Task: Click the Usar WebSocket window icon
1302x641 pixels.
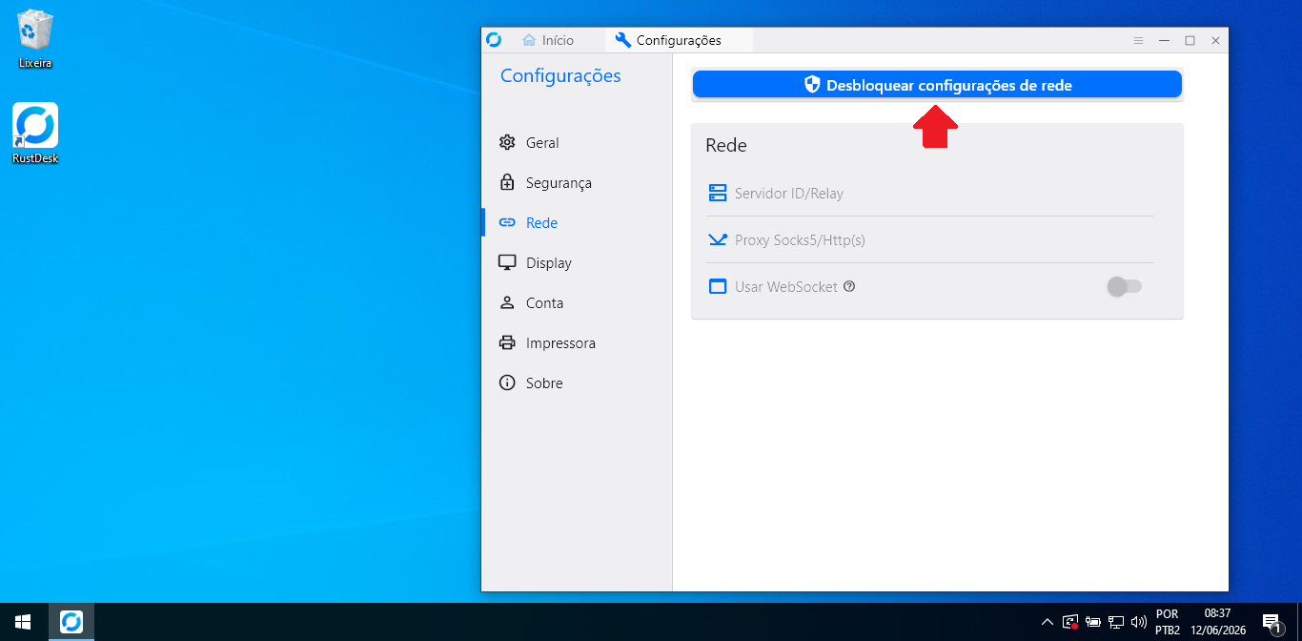Action: point(718,286)
